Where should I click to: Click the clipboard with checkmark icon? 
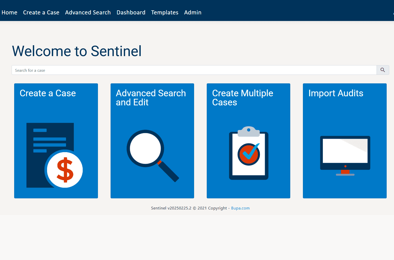pyautogui.click(x=248, y=153)
